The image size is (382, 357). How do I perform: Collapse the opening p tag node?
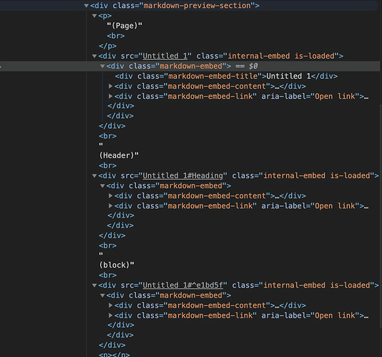[94, 16]
